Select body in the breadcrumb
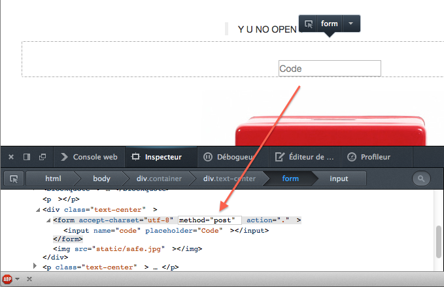 point(101,178)
